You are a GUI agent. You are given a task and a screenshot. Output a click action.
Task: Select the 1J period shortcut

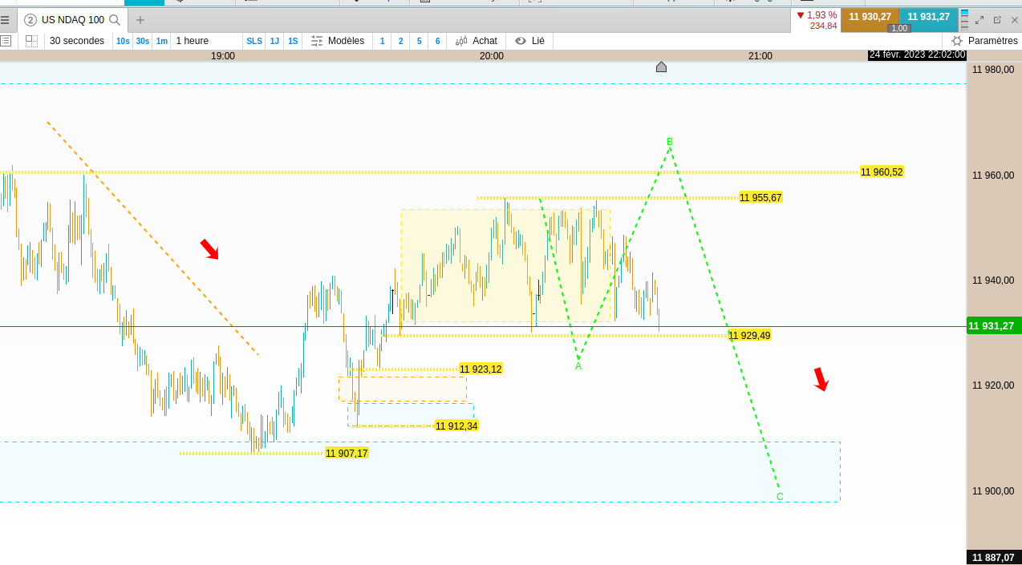point(274,41)
